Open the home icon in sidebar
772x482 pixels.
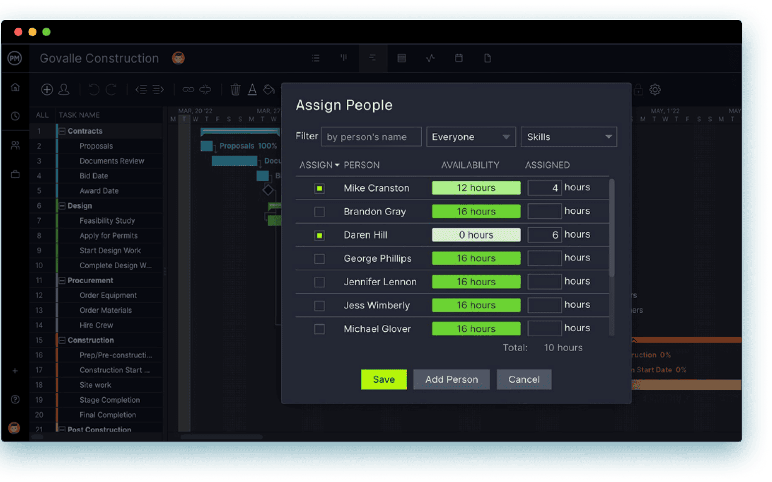(15, 87)
